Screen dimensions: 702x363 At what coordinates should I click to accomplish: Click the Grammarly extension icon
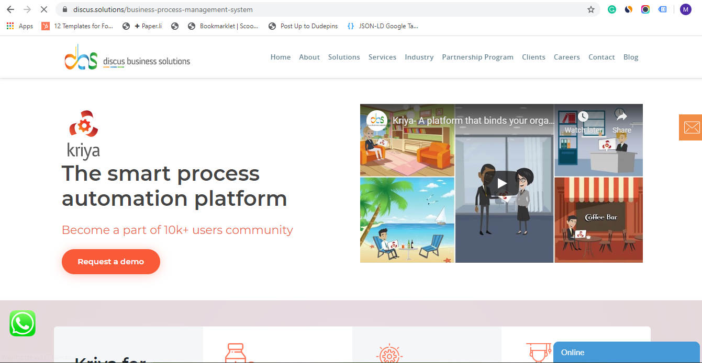(612, 9)
